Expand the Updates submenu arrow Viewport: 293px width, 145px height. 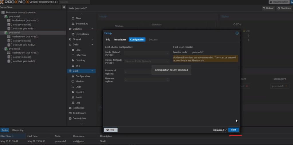tap(92, 29)
